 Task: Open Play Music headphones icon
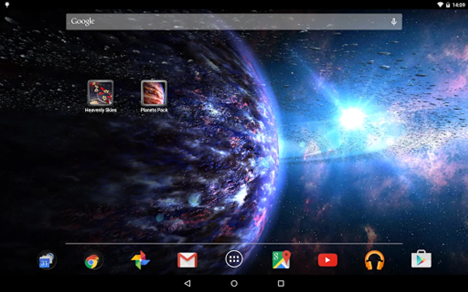click(x=374, y=260)
